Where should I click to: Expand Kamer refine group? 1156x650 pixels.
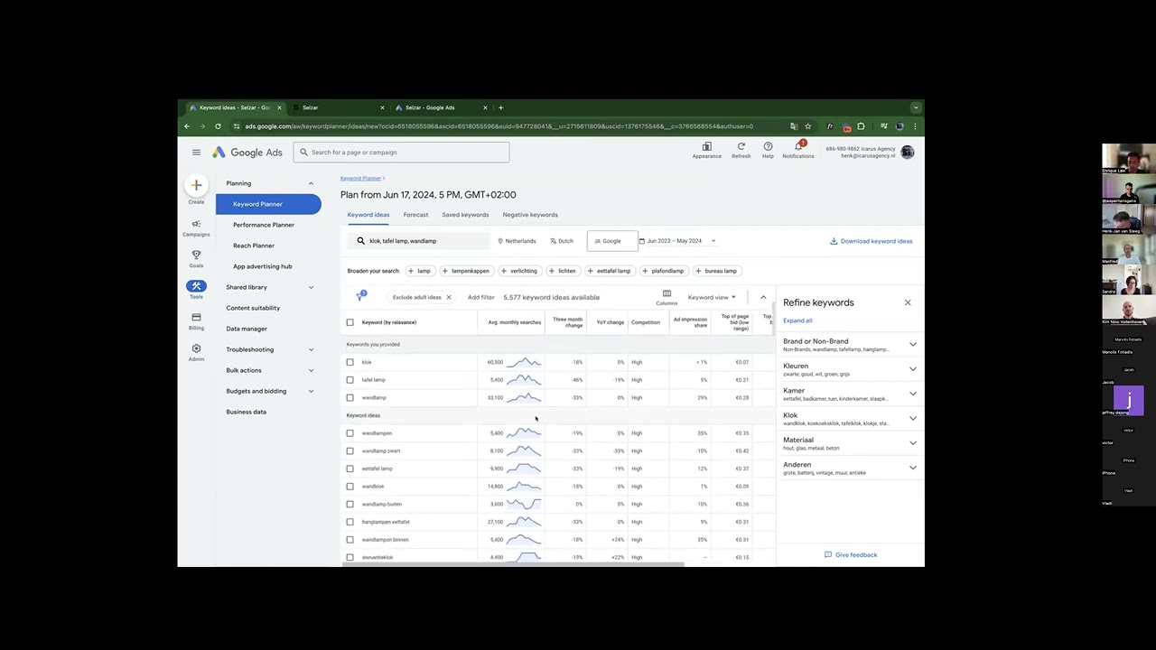coord(912,394)
